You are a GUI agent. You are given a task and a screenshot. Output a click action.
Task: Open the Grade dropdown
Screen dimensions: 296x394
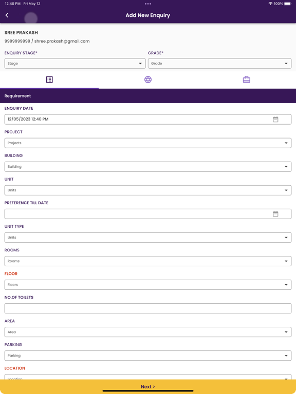coord(220,64)
